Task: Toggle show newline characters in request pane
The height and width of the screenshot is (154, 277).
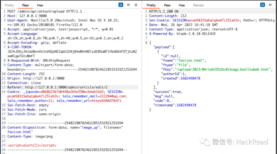Action: [128, 5]
